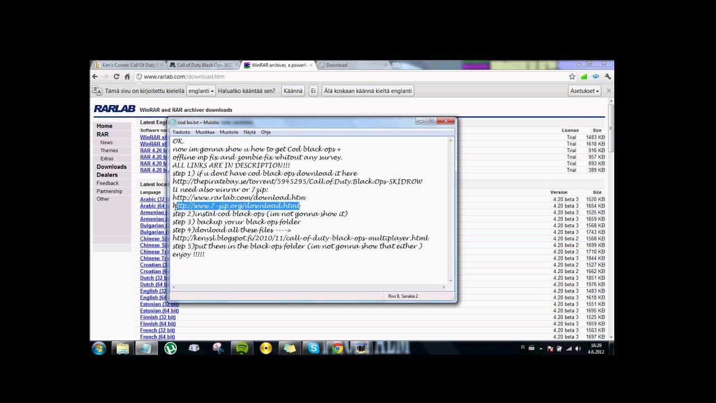Open Chrome's home page button
This screenshot has width=716, height=403.
127,77
